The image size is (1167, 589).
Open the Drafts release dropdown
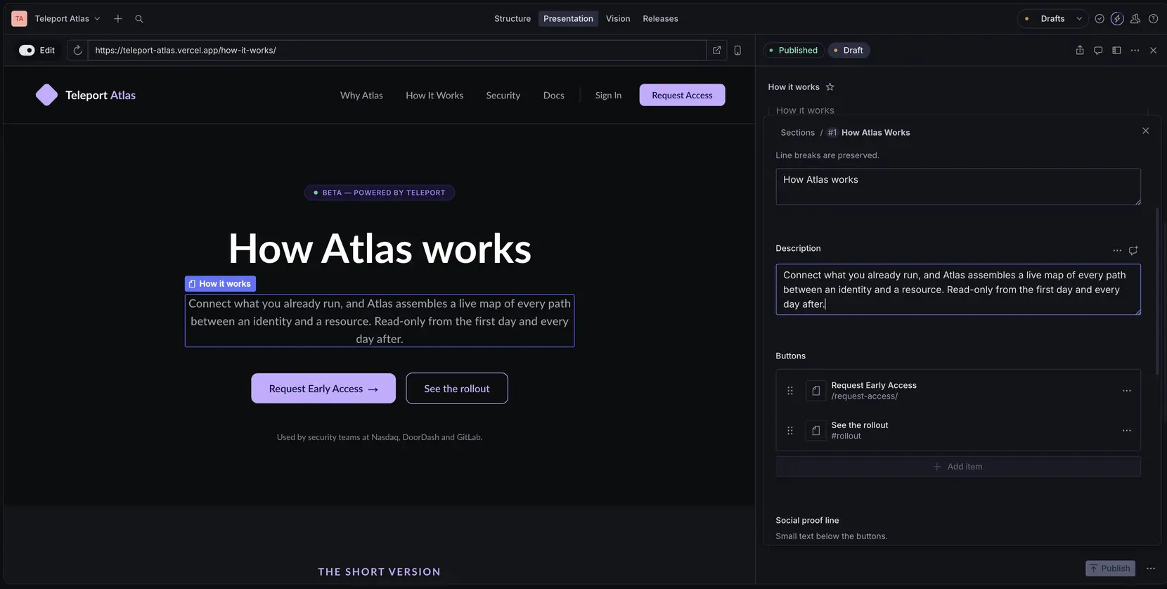click(1052, 19)
